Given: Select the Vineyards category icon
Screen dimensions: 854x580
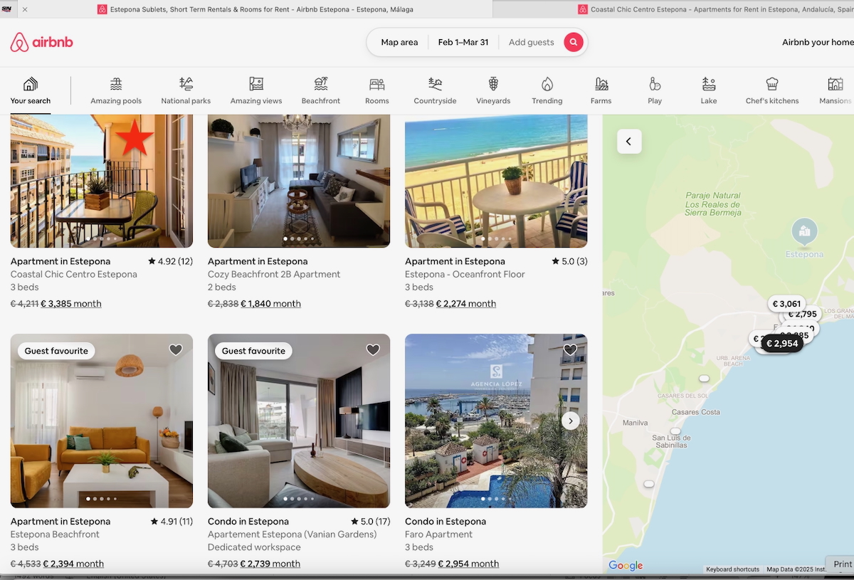Looking at the screenshot, I should 493,85.
